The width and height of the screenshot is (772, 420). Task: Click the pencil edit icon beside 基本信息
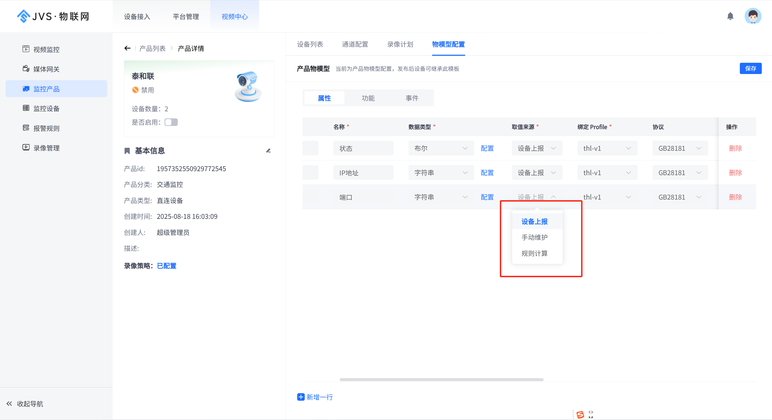[268, 151]
